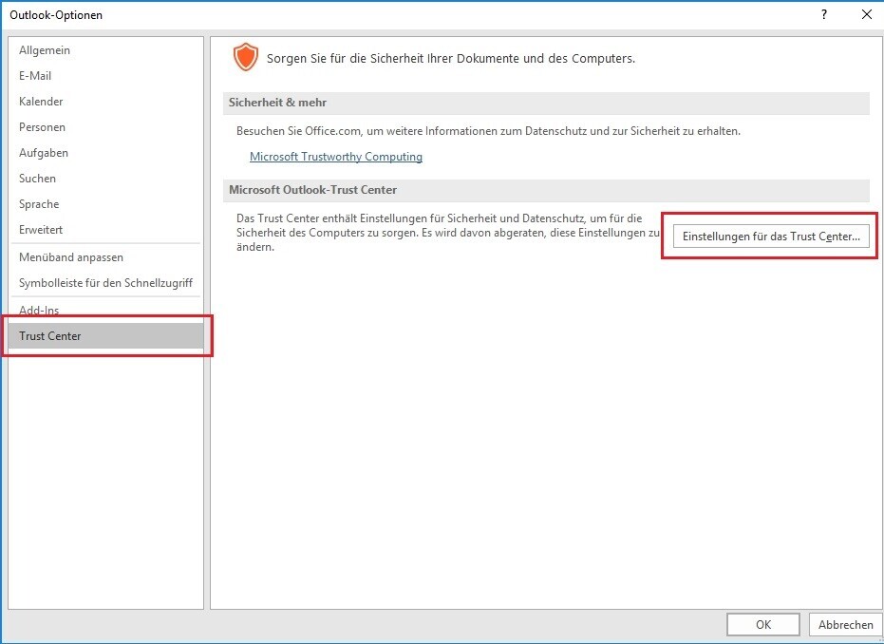Go to Kalender settings
Image resolution: width=884 pixels, height=644 pixels.
105,102
